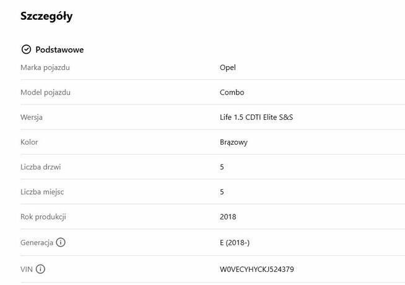Click the Szczegóły heading
The height and width of the screenshot is (285, 405).
pyautogui.click(x=46, y=17)
